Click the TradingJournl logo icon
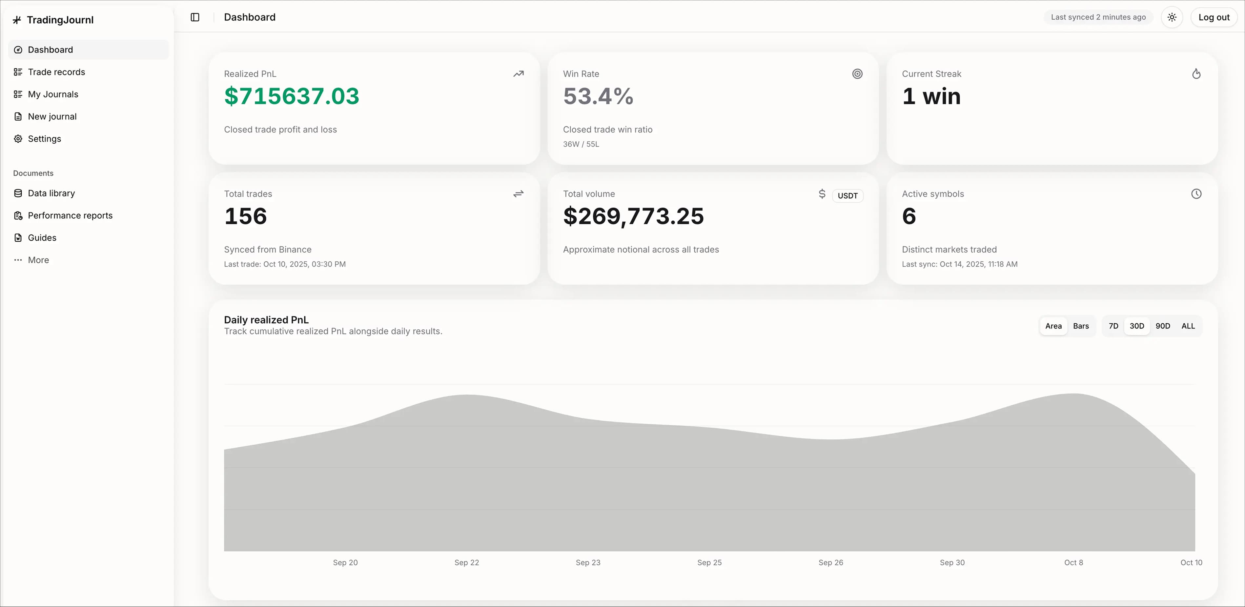 pos(17,20)
